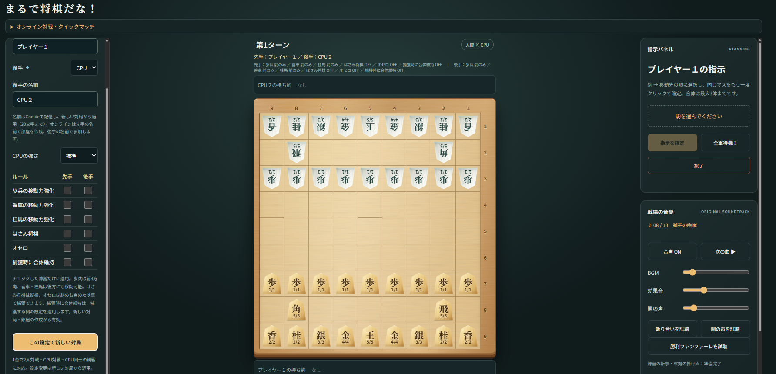
Task: Click CPU's king piece on row 1
Action: (370, 126)
